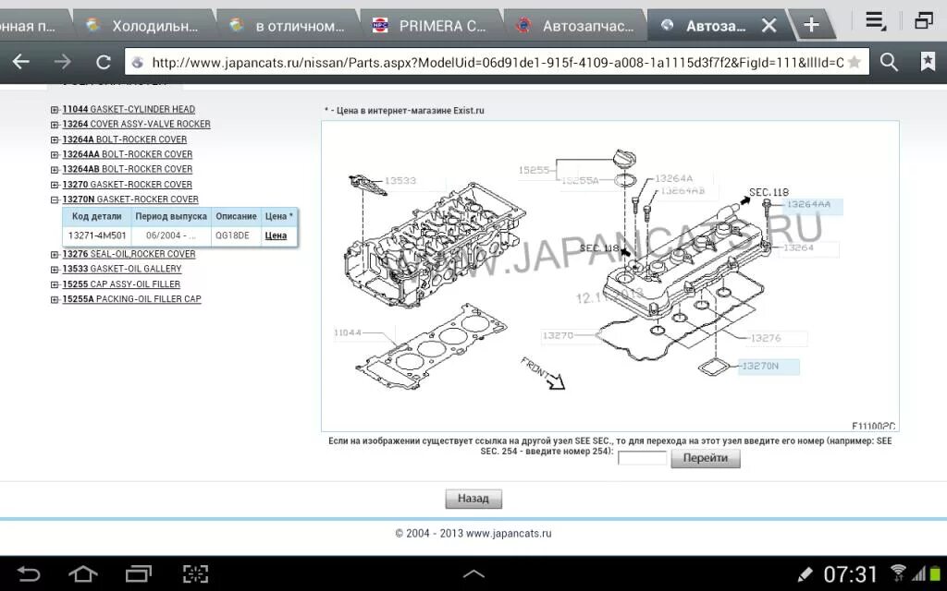This screenshot has height=591, width=947.
Task: Open the bookmarks list icon
Action: click(x=928, y=62)
